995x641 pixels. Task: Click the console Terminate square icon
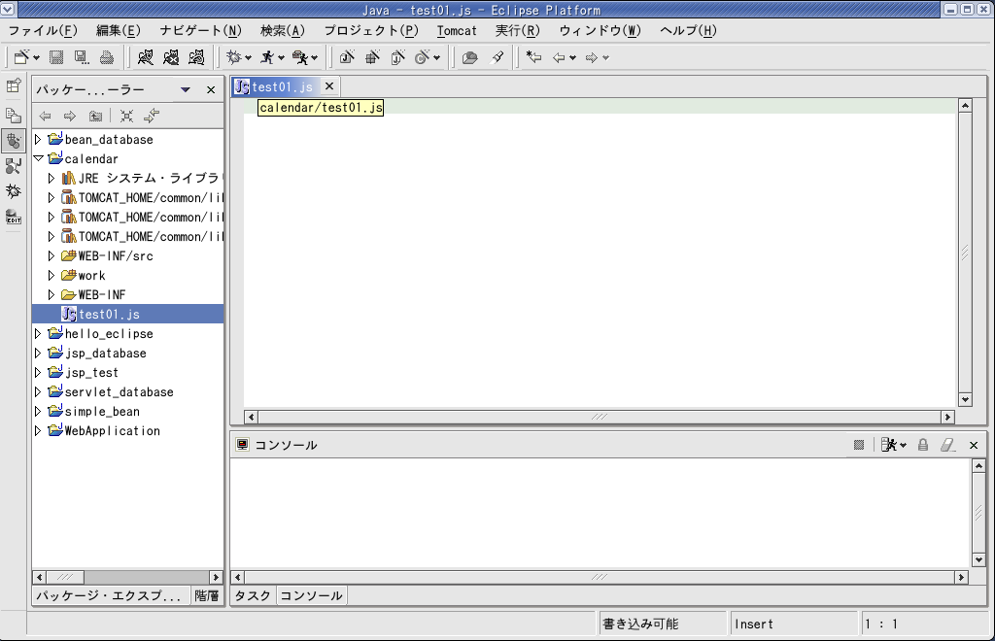click(859, 445)
